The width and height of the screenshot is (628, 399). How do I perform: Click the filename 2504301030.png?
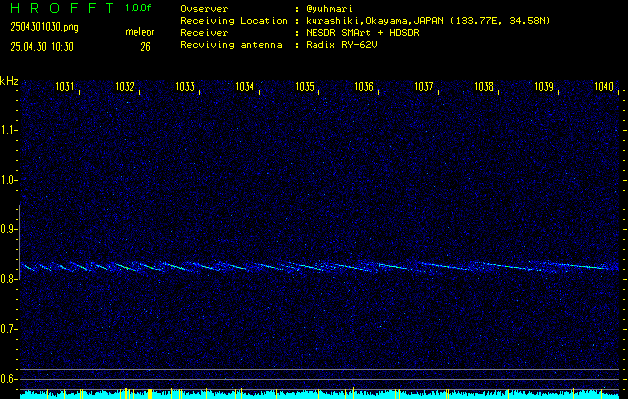tap(45, 27)
